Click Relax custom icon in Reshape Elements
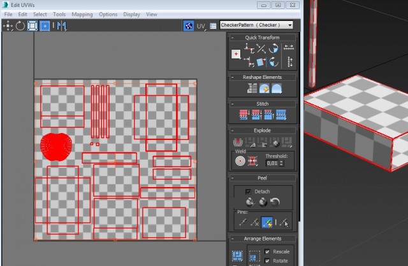 (x=276, y=88)
